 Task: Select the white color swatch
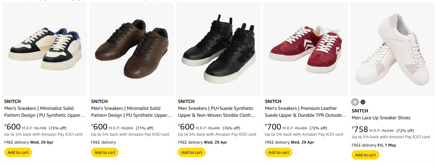pos(355,102)
